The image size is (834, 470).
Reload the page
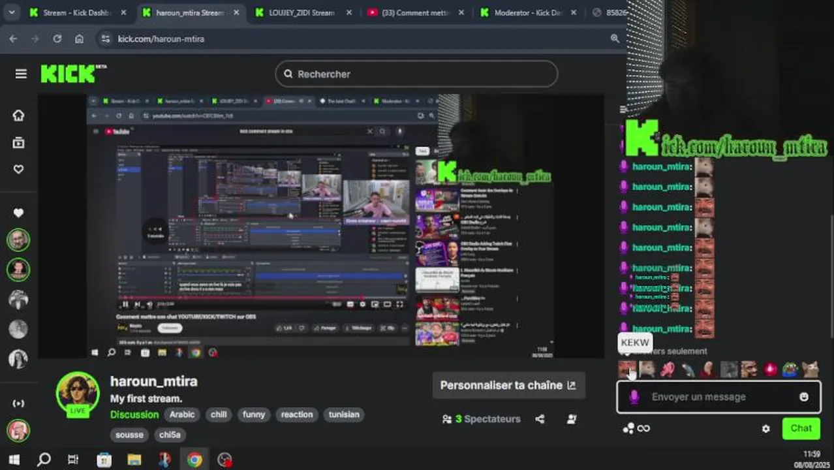click(57, 39)
